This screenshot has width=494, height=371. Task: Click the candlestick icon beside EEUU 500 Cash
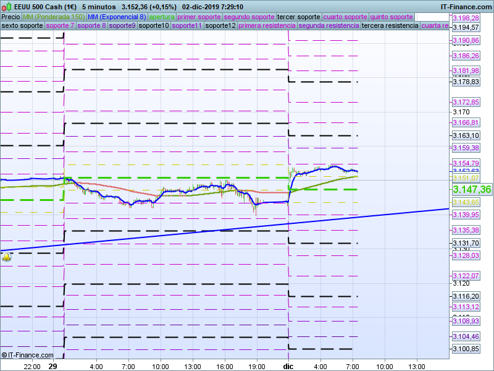[x=6, y=7]
